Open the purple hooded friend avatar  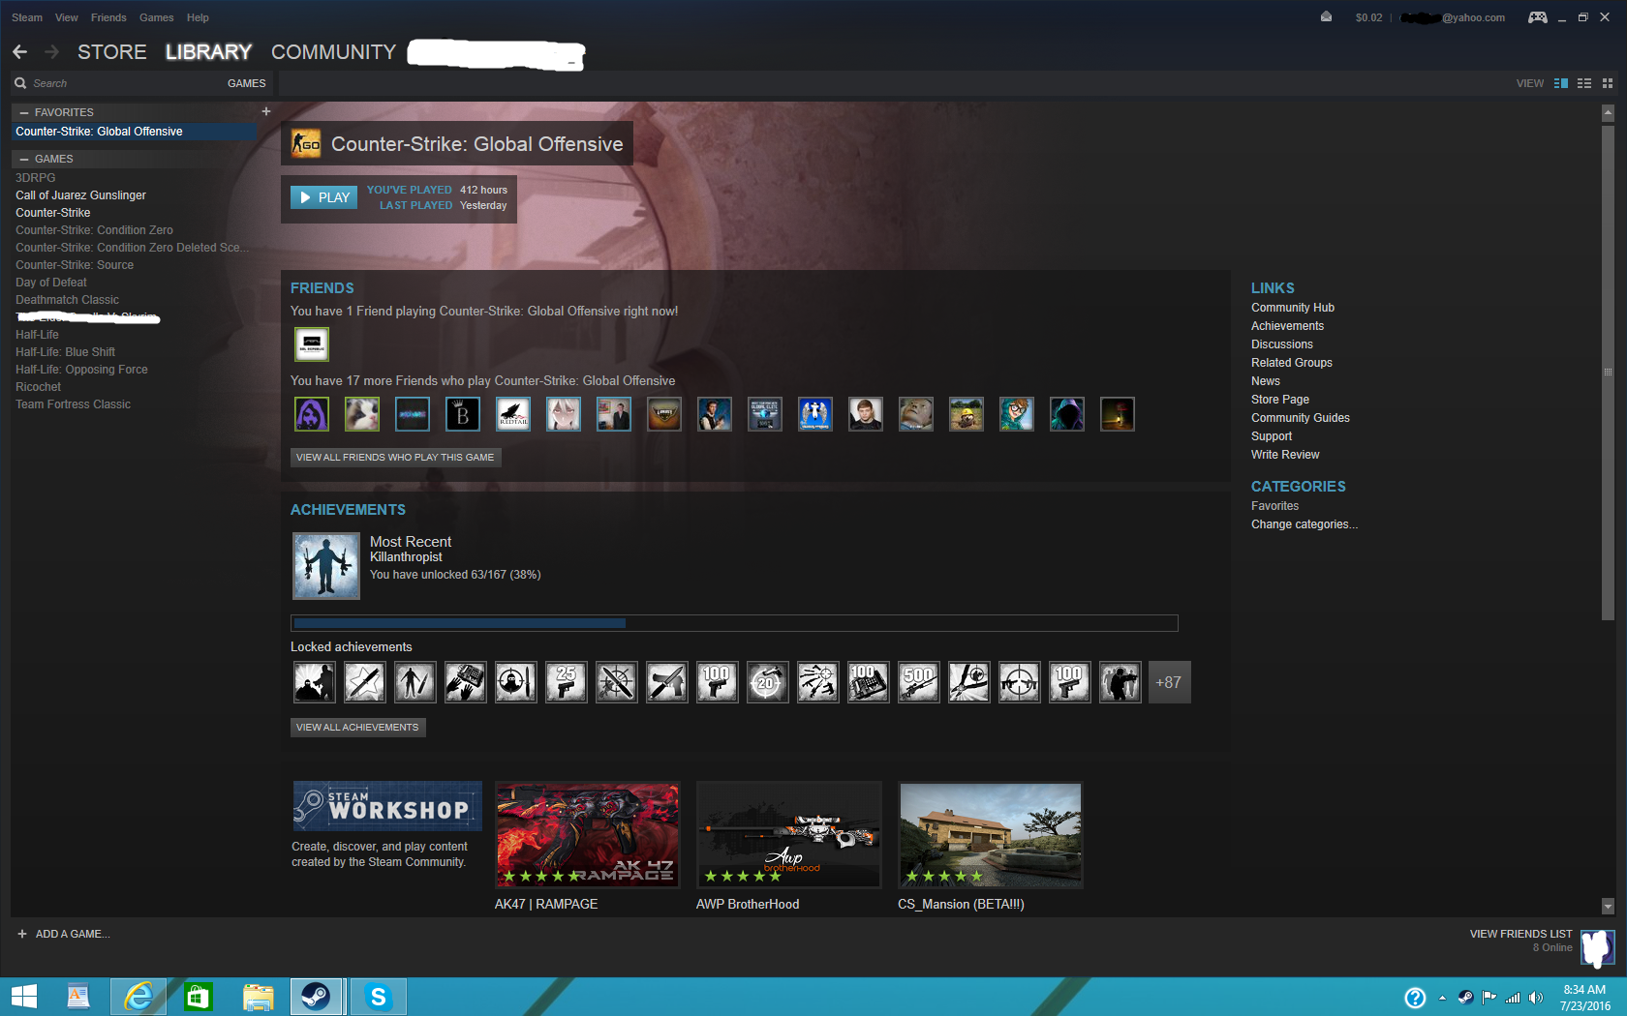[x=312, y=414]
